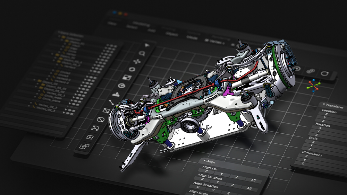Select the square with center dot tool
This screenshot has height=195, width=347.
tap(90, 137)
